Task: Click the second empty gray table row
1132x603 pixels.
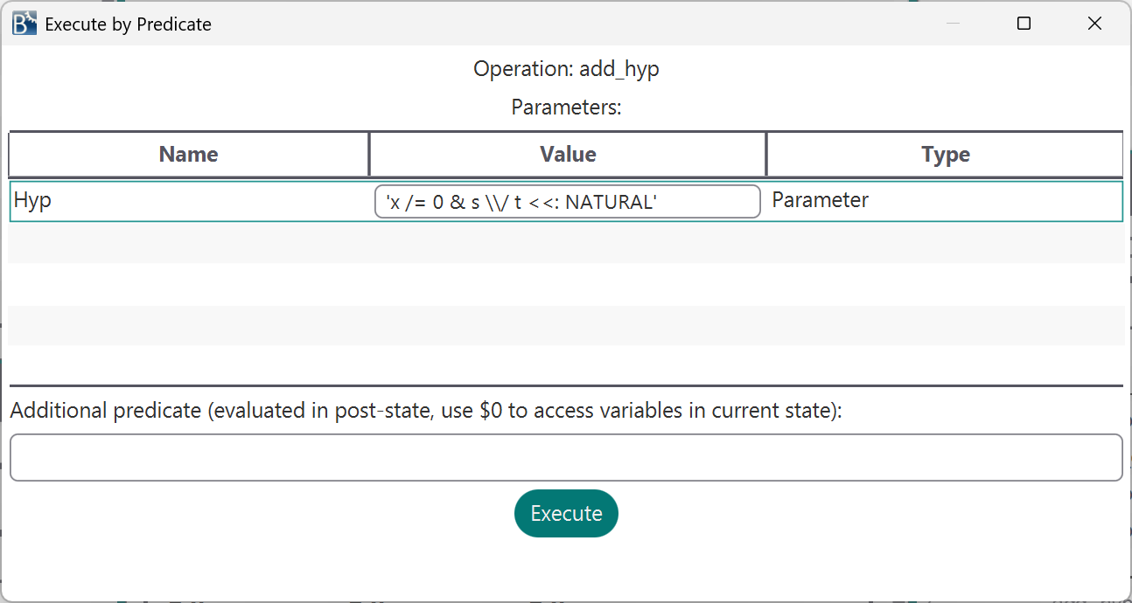Action: pyautogui.click(x=566, y=325)
